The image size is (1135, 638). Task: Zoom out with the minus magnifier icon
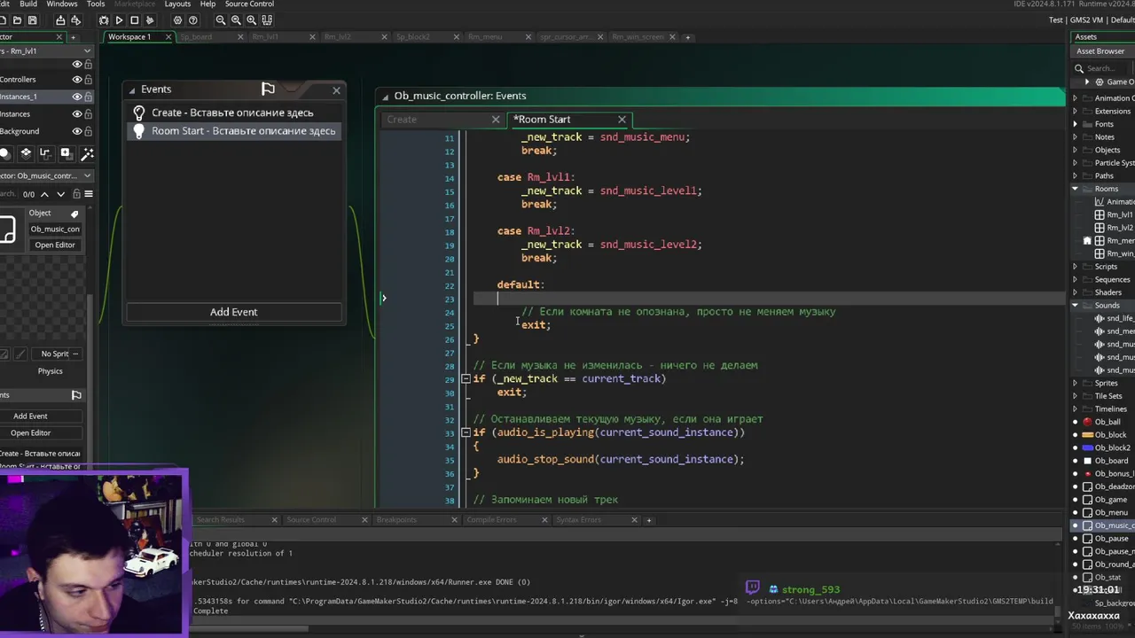(221, 19)
